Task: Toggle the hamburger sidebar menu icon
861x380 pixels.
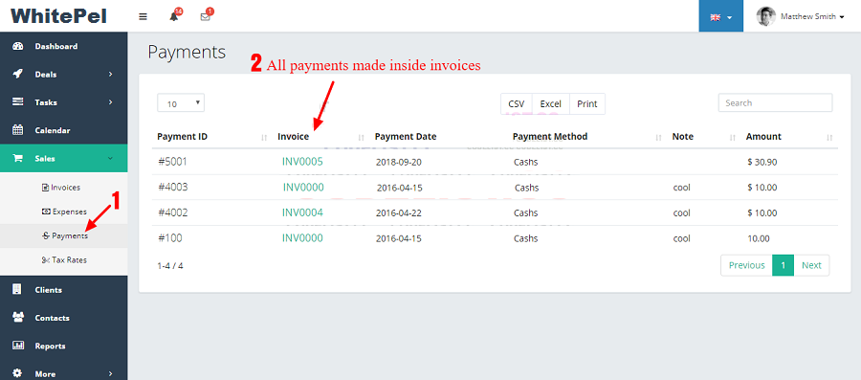Action: pos(143,16)
